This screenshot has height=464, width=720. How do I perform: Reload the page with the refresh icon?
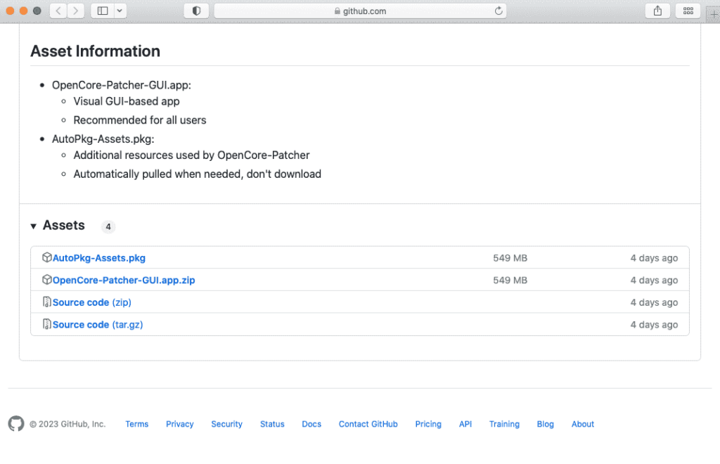pyautogui.click(x=499, y=11)
